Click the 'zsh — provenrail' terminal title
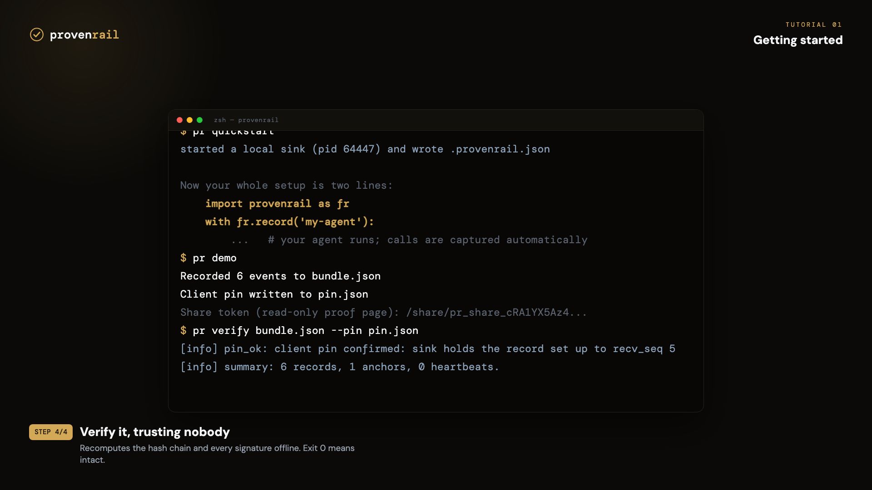Image resolution: width=872 pixels, height=490 pixels. [246, 120]
